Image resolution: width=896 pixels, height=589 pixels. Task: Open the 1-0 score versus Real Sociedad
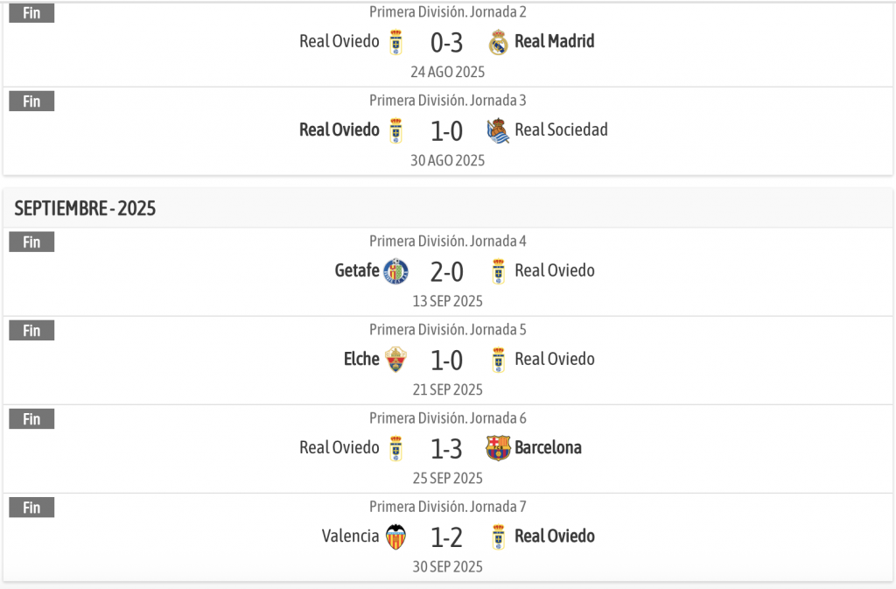446,130
